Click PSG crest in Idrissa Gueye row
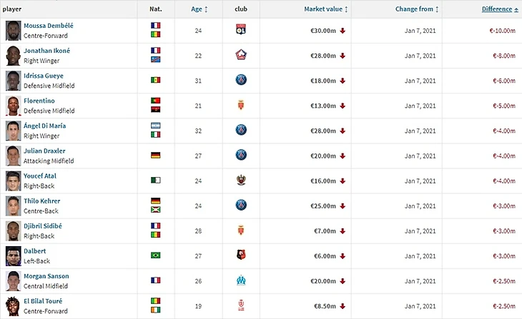 (x=241, y=81)
